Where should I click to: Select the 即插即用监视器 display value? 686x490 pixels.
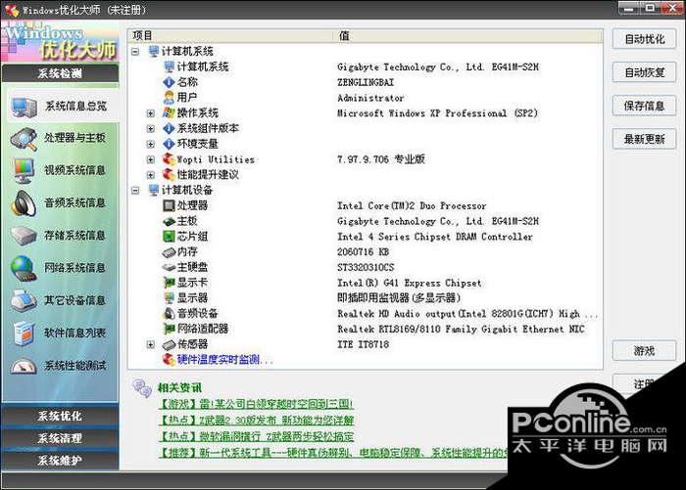pyautogui.click(x=399, y=298)
